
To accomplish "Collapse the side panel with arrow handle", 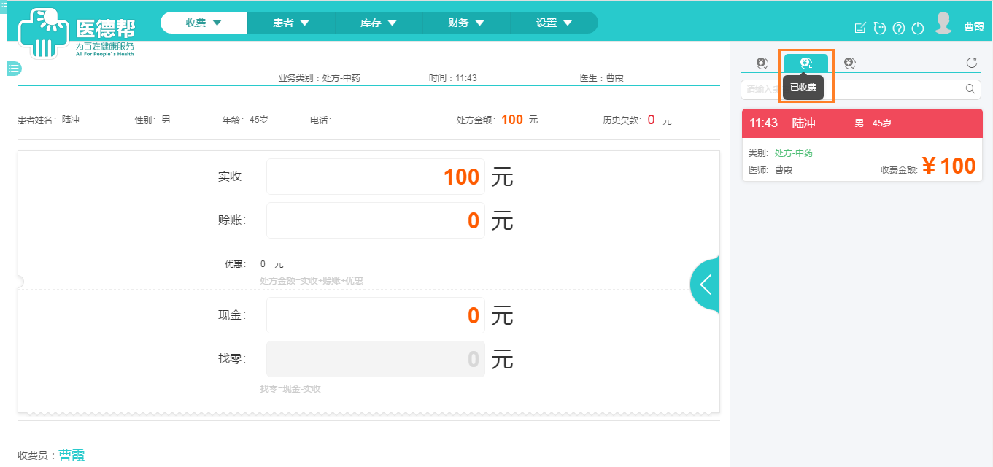I will pyautogui.click(x=706, y=285).
